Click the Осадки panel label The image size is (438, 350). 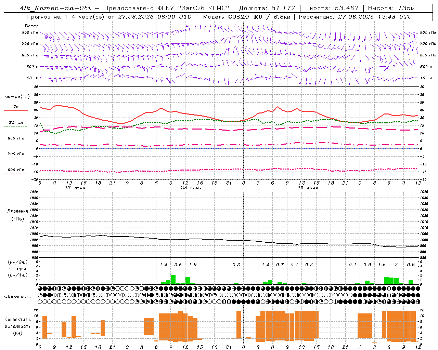pos(18,269)
